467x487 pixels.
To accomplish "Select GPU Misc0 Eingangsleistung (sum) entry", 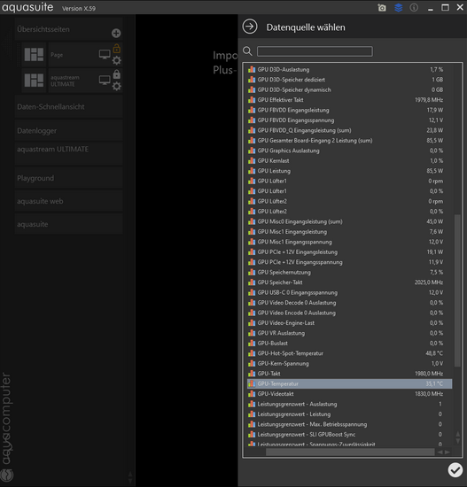I will (x=349, y=221).
